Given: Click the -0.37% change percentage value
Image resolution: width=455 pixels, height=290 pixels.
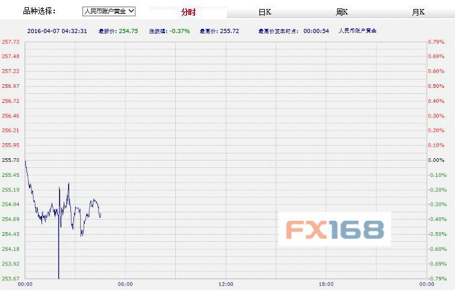Looking at the screenshot, I should (179, 30).
